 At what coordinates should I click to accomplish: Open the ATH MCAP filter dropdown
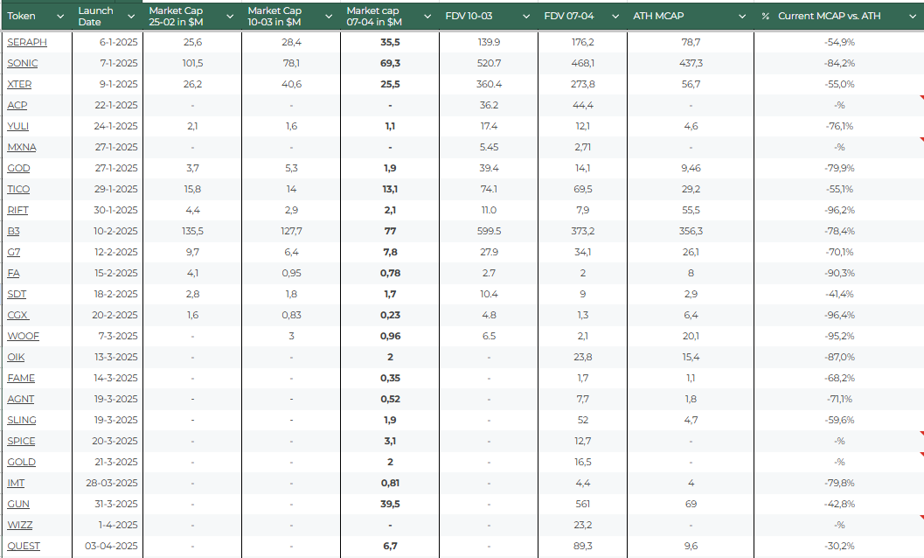tap(742, 17)
